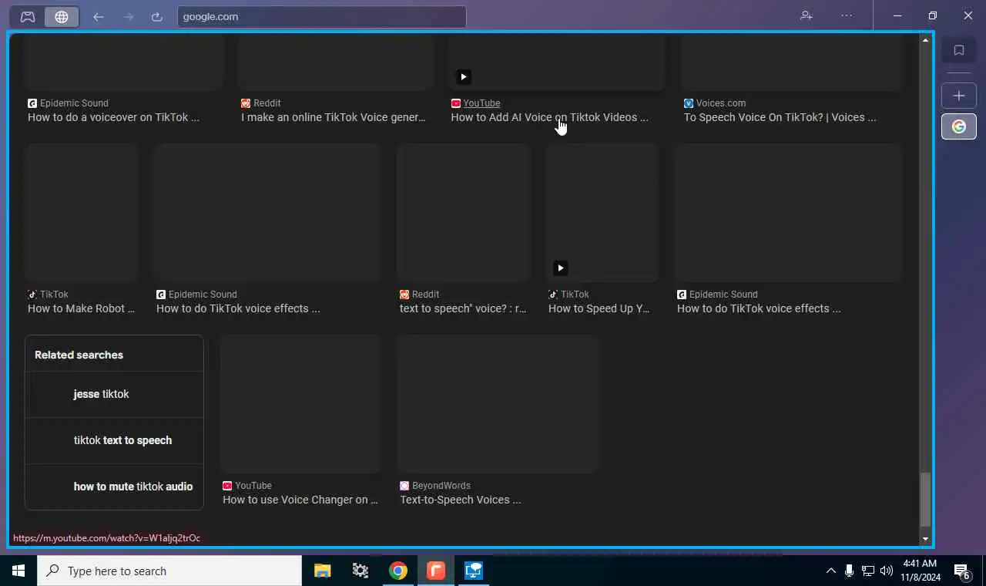Click the Voices.com favicon
Screen dimensions: 986x586
pos(689,103)
